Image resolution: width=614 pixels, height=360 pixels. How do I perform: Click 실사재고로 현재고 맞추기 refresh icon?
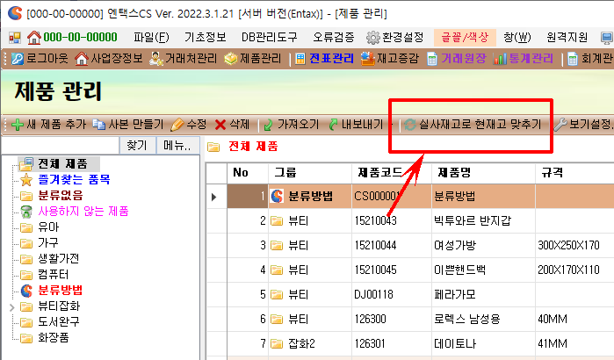pyautogui.click(x=410, y=125)
